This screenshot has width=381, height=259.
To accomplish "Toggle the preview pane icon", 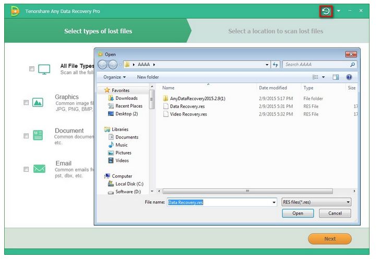I will (336, 77).
